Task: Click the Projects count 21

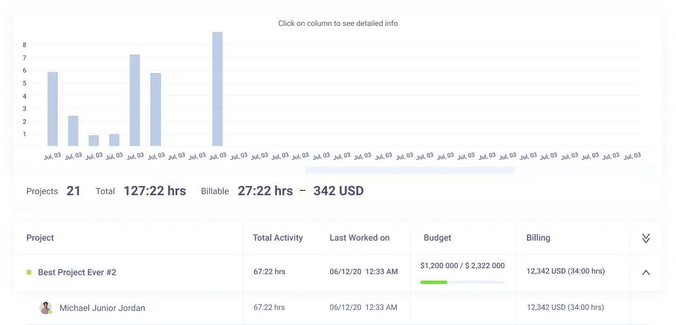Action: click(x=73, y=191)
